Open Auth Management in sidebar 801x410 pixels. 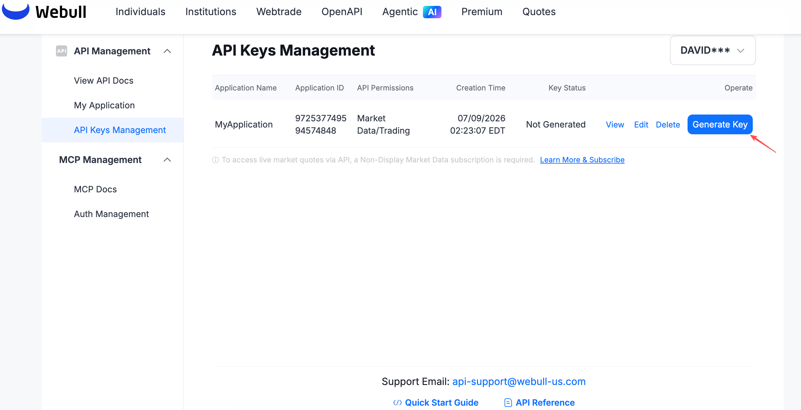(111, 214)
